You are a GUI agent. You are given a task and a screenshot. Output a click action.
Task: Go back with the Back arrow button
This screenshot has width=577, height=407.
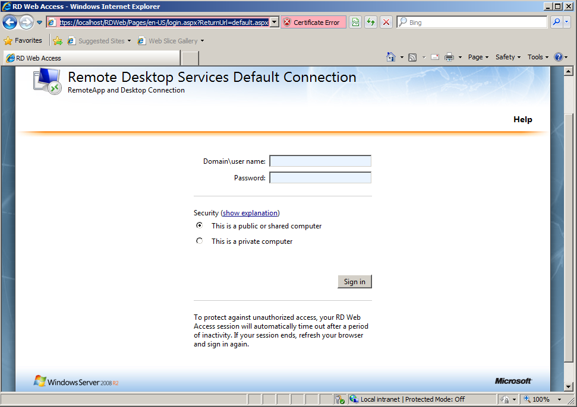pyautogui.click(x=10, y=22)
